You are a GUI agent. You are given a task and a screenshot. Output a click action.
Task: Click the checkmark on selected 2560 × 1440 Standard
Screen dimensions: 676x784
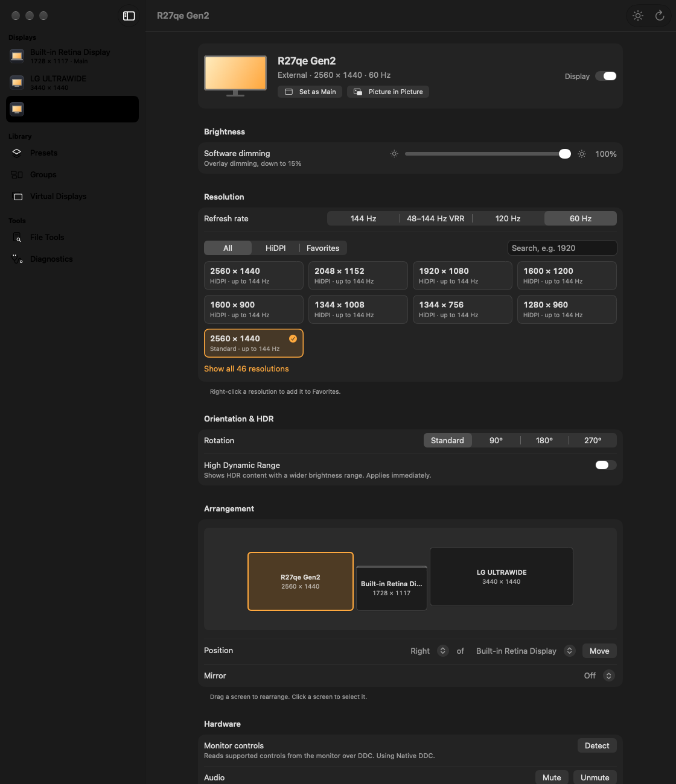(293, 338)
